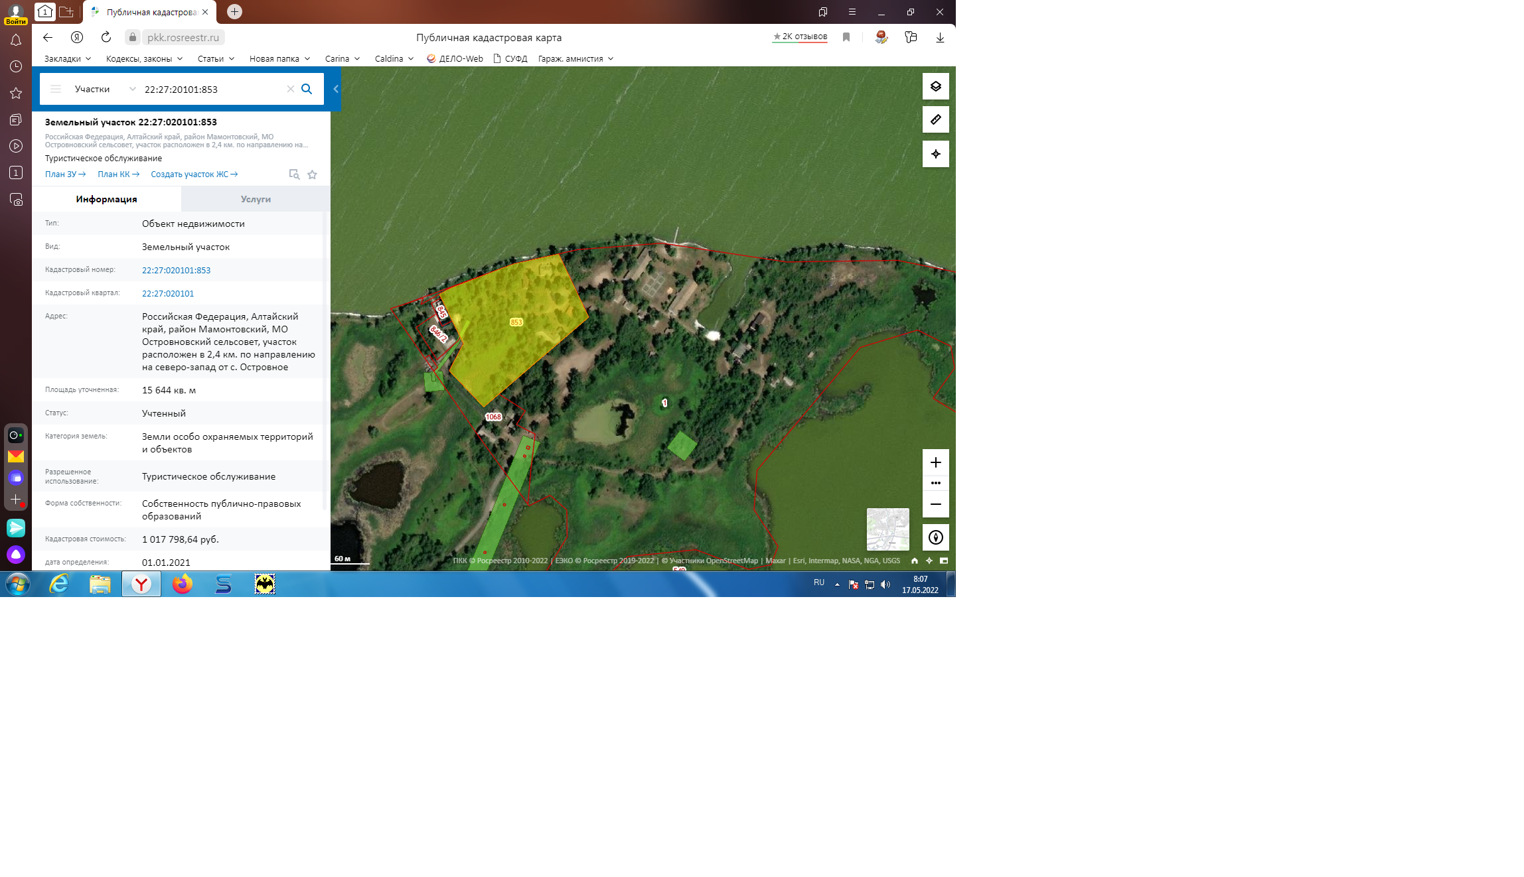Image resolution: width=1524 pixels, height=877 pixels.
Task: Select the Информация tab
Action: click(106, 199)
